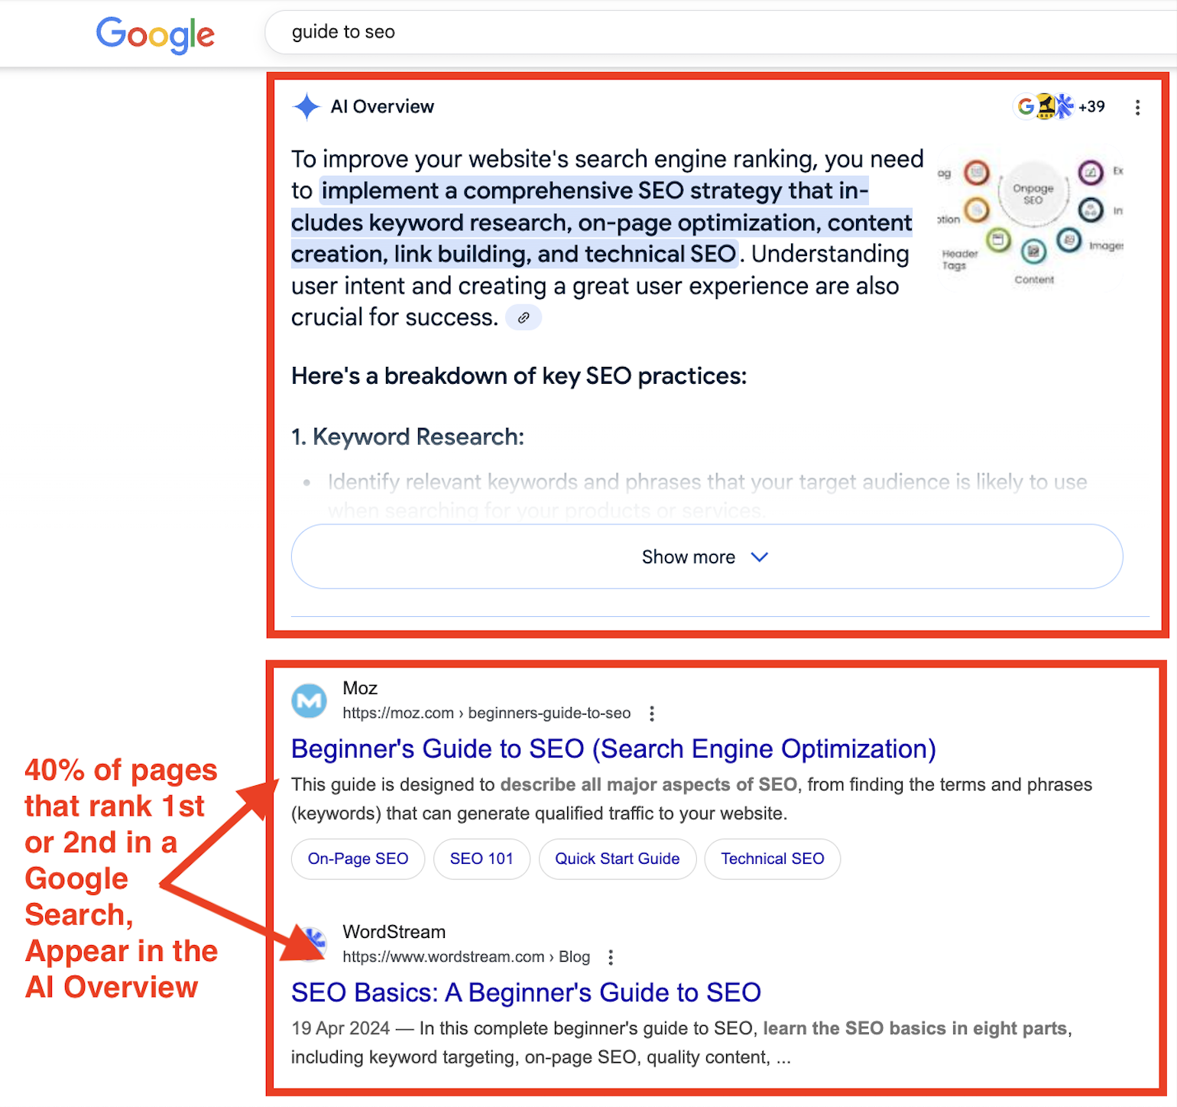Click the link chip after 'crucial for success.'
1177x1107 pixels.
524,318
